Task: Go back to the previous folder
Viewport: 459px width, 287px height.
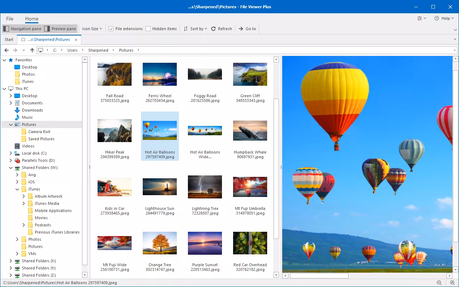Action: point(6,50)
